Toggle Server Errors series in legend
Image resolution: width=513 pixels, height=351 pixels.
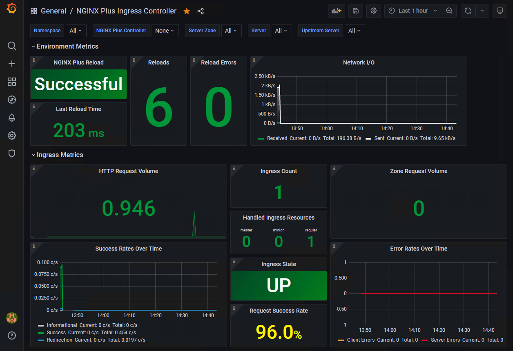pyautogui.click(x=446, y=340)
